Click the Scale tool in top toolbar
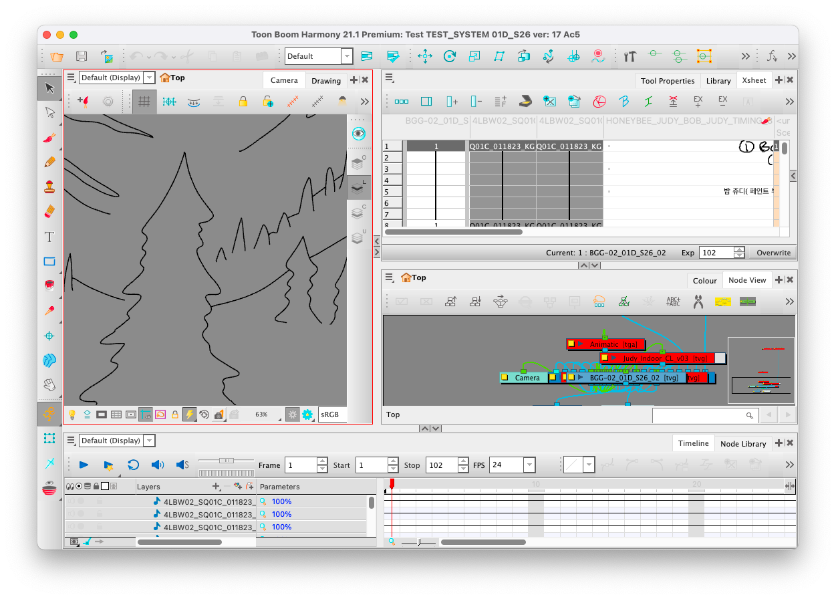836x599 pixels. point(474,56)
